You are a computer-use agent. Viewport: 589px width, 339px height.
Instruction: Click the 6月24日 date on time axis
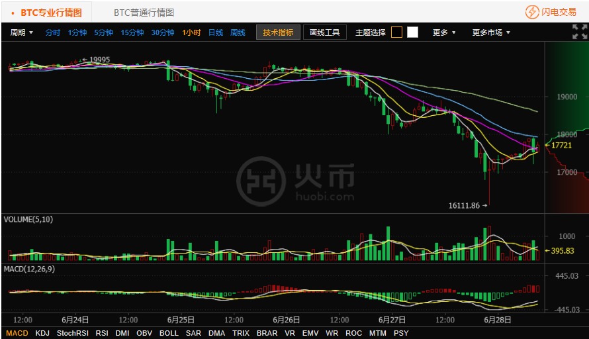pos(75,320)
